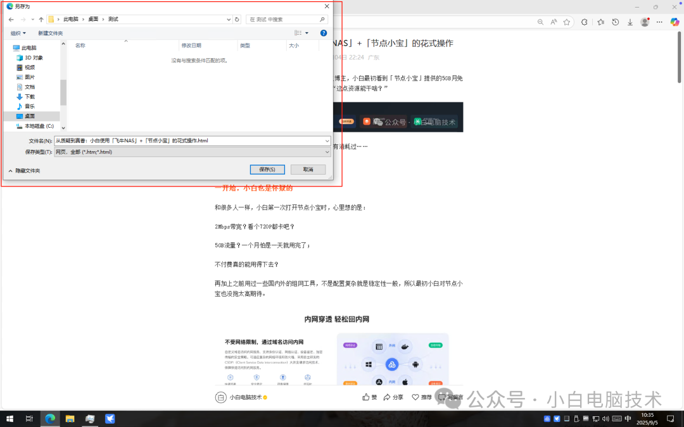Open the Edge favorites list icon

pos(600,22)
